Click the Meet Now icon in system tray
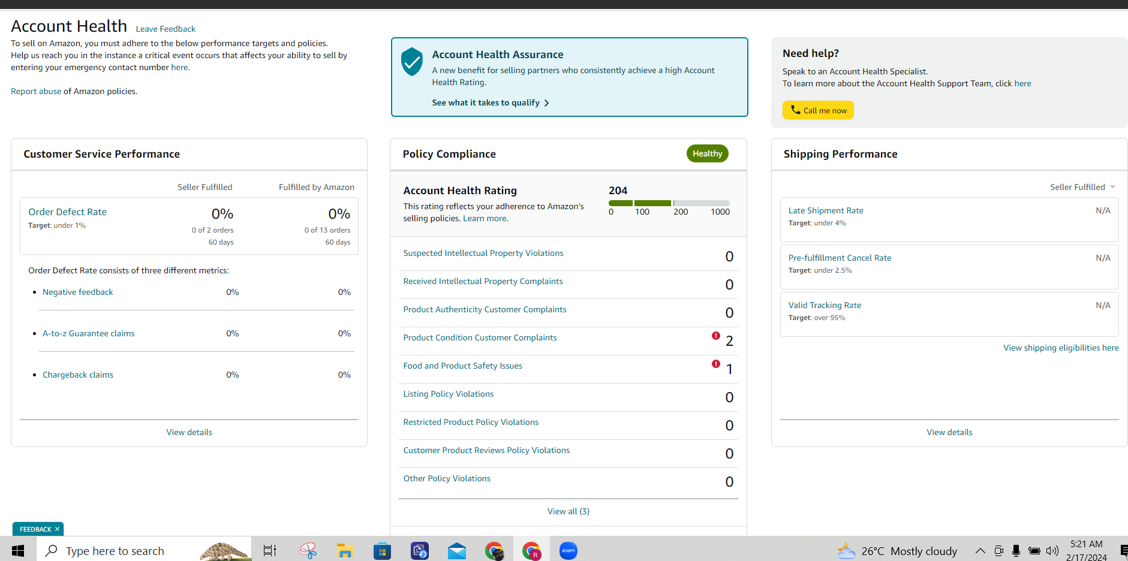This screenshot has width=1128, height=561. tap(998, 551)
